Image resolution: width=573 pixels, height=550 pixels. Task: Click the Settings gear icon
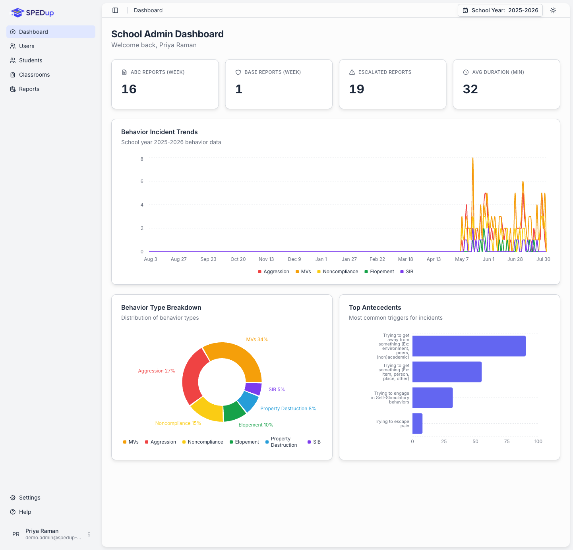tap(13, 498)
